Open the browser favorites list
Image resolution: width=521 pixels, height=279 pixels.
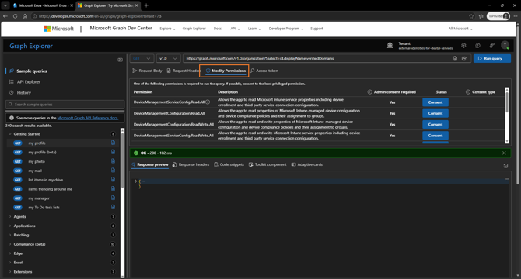pos(481,16)
